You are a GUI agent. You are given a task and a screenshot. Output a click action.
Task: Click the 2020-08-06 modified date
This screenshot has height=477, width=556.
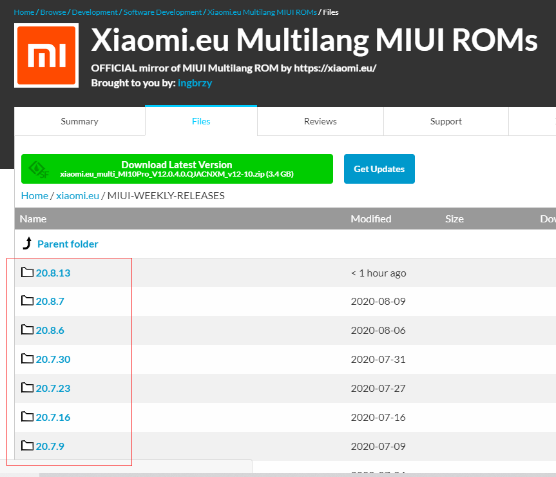[378, 330]
